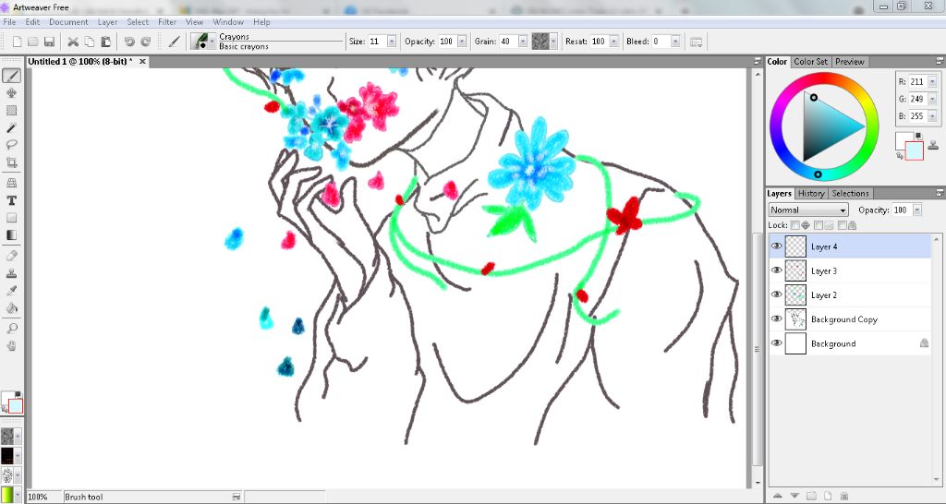Choose the Eraser tool

(12, 256)
